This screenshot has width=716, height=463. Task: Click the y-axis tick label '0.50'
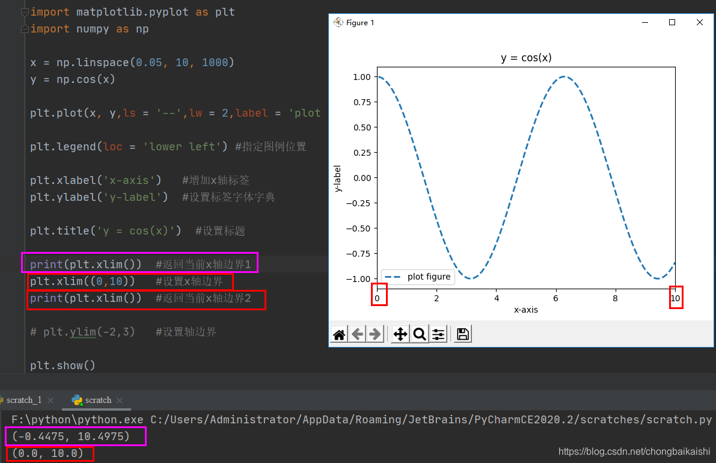click(x=362, y=127)
